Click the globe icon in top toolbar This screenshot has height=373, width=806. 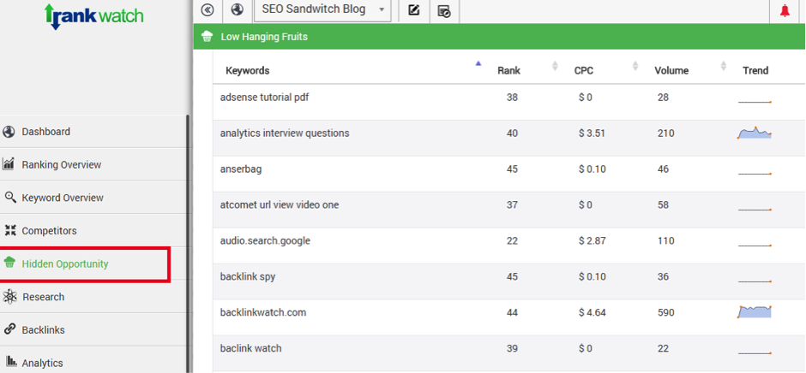click(237, 9)
